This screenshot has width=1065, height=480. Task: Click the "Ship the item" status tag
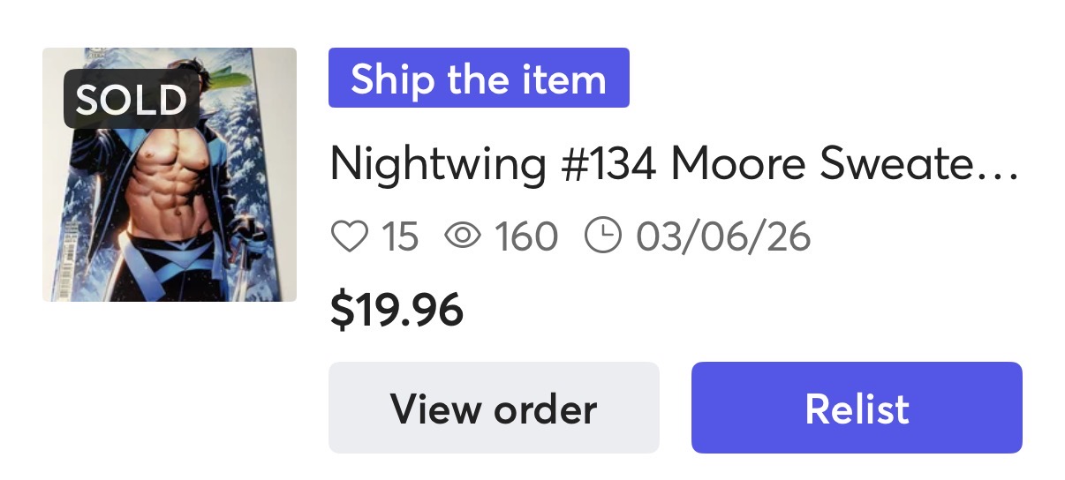(479, 79)
